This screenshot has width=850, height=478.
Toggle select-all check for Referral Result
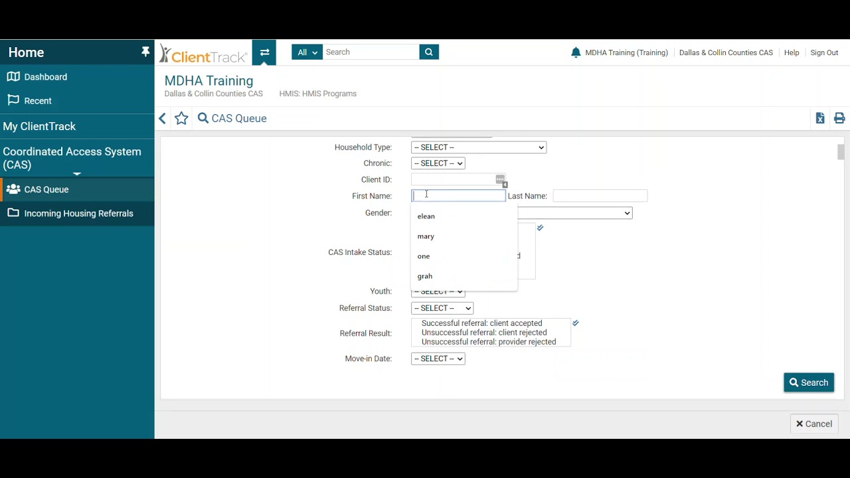pyautogui.click(x=576, y=323)
